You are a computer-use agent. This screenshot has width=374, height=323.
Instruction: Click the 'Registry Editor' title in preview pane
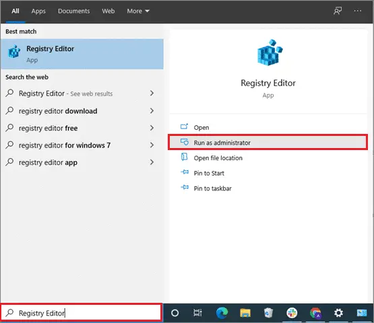[x=268, y=83]
